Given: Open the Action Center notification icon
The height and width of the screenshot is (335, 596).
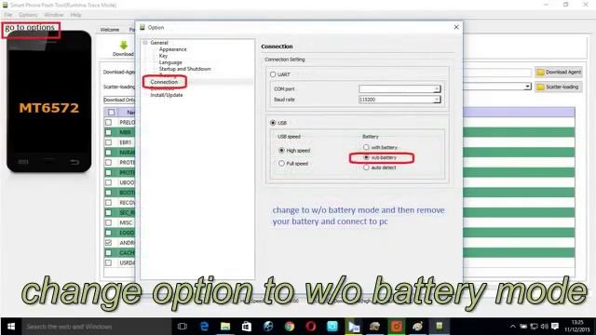Looking at the screenshot, I should coord(555,327).
